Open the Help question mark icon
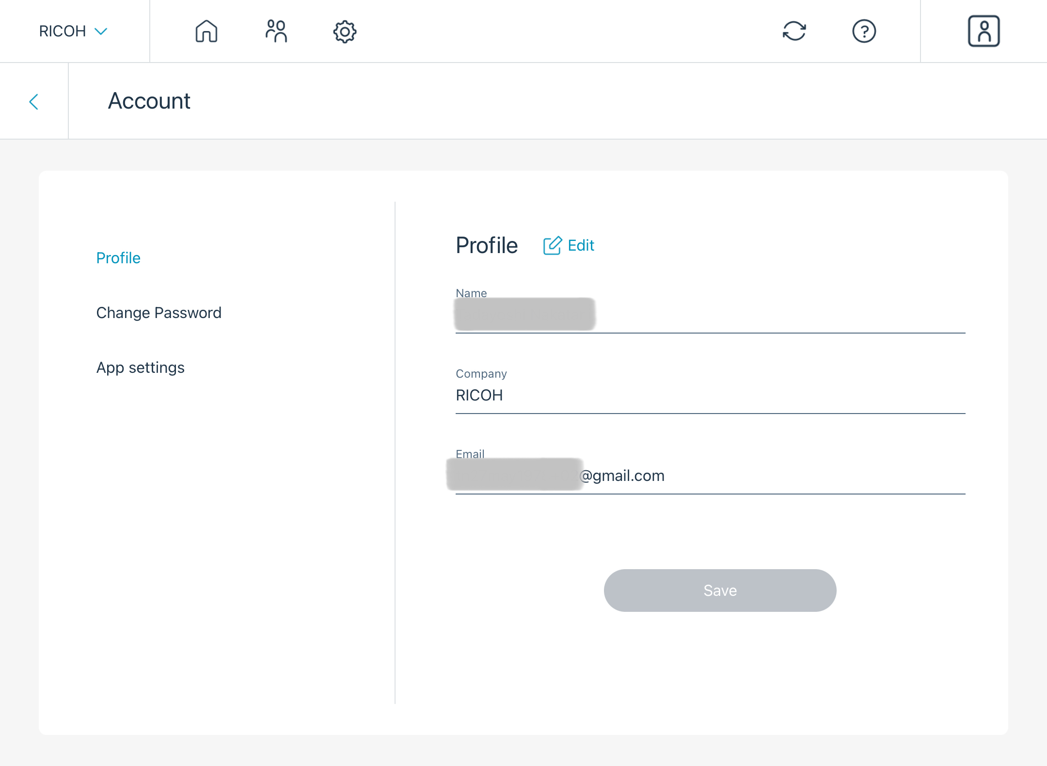Viewport: 1047px width, 766px height. tap(864, 32)
